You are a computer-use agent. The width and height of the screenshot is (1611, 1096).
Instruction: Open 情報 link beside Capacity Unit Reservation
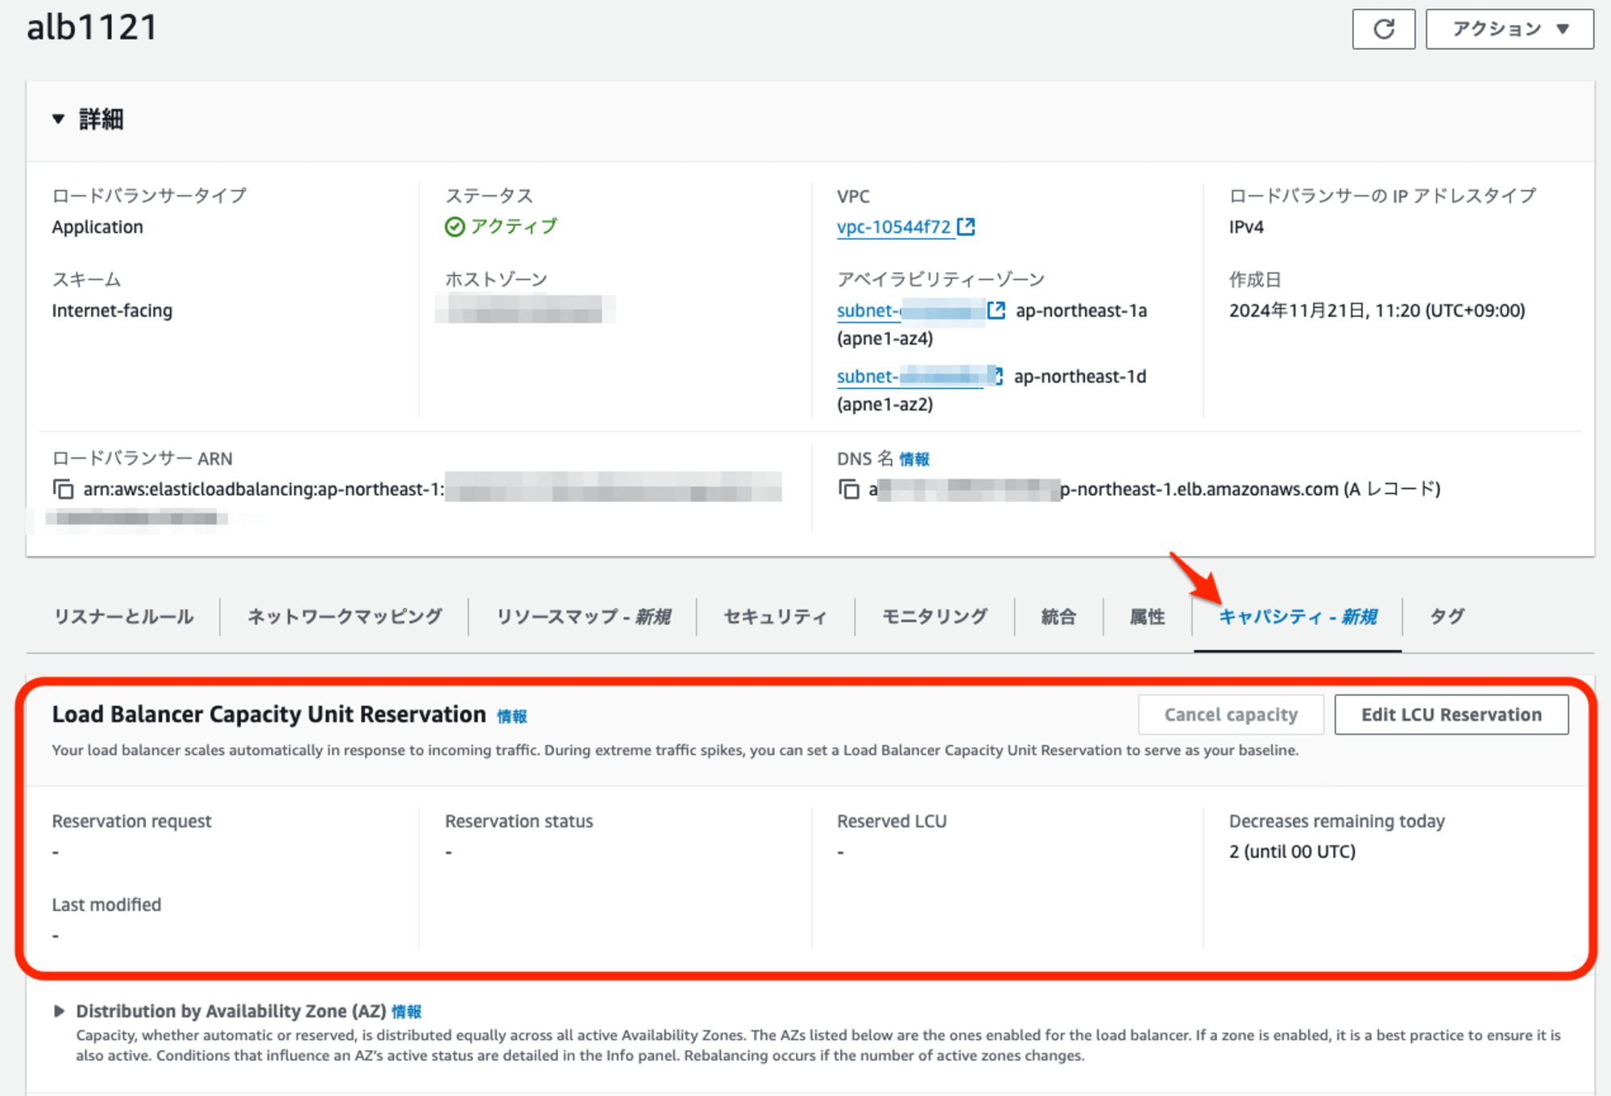click(x=512, y=717)
